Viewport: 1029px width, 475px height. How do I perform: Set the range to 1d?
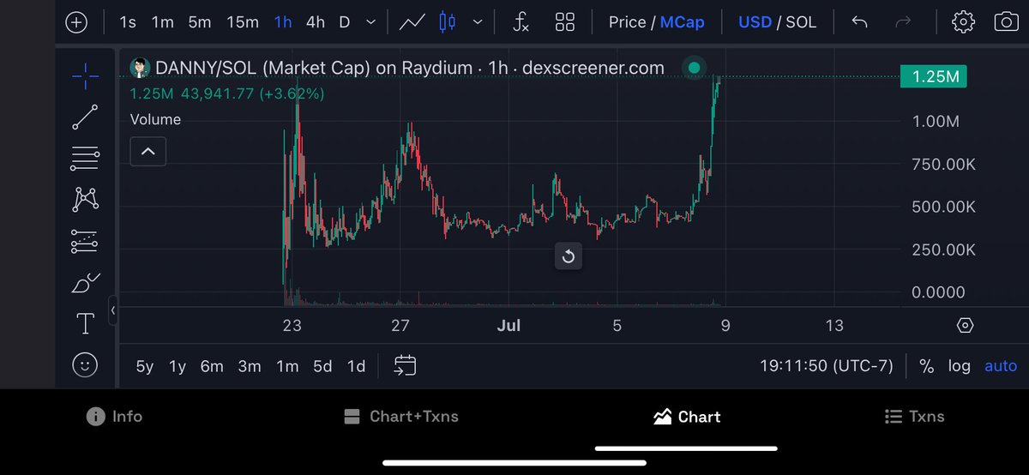[x=356, y=366]
